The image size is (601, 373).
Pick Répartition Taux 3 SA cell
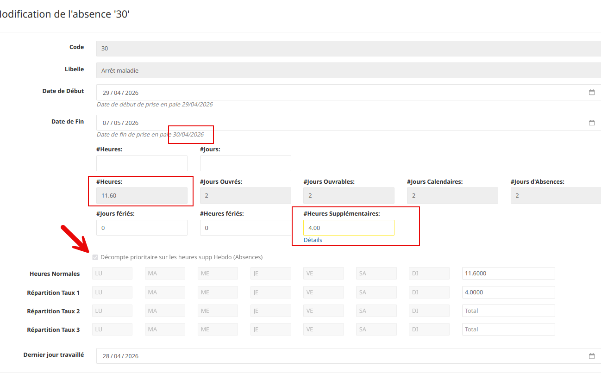tap(376, 329)
